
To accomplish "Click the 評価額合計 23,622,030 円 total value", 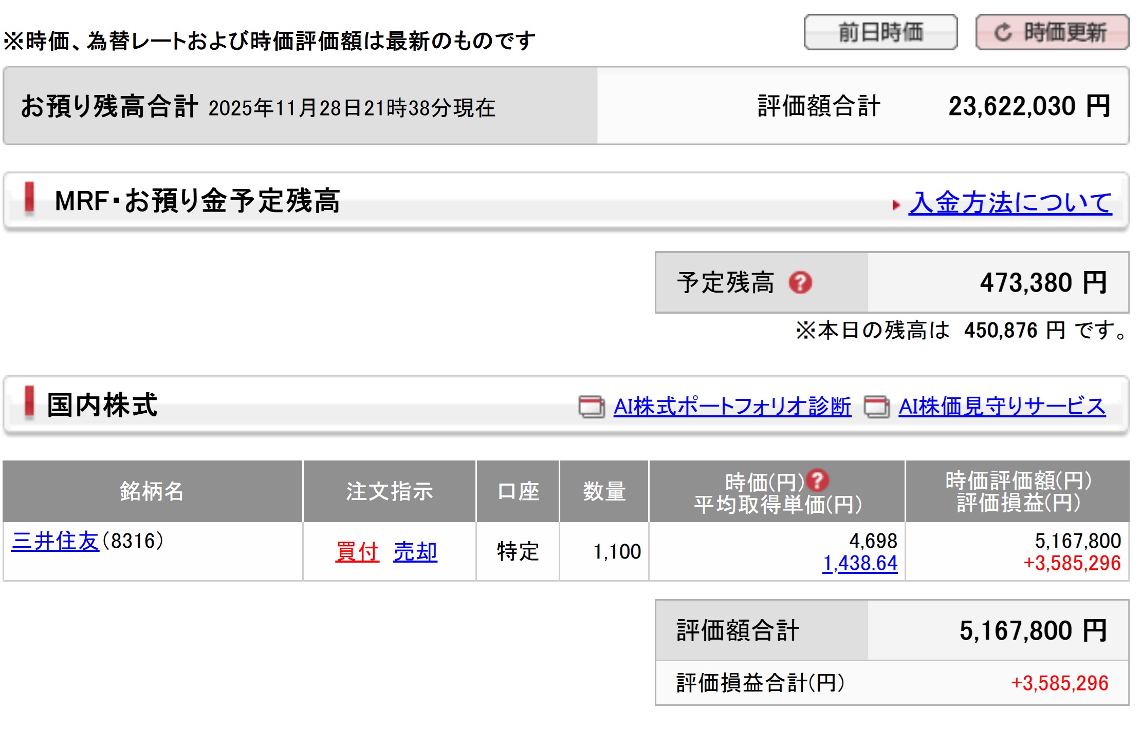I will pyautogui.click(x=1029, y=107).
